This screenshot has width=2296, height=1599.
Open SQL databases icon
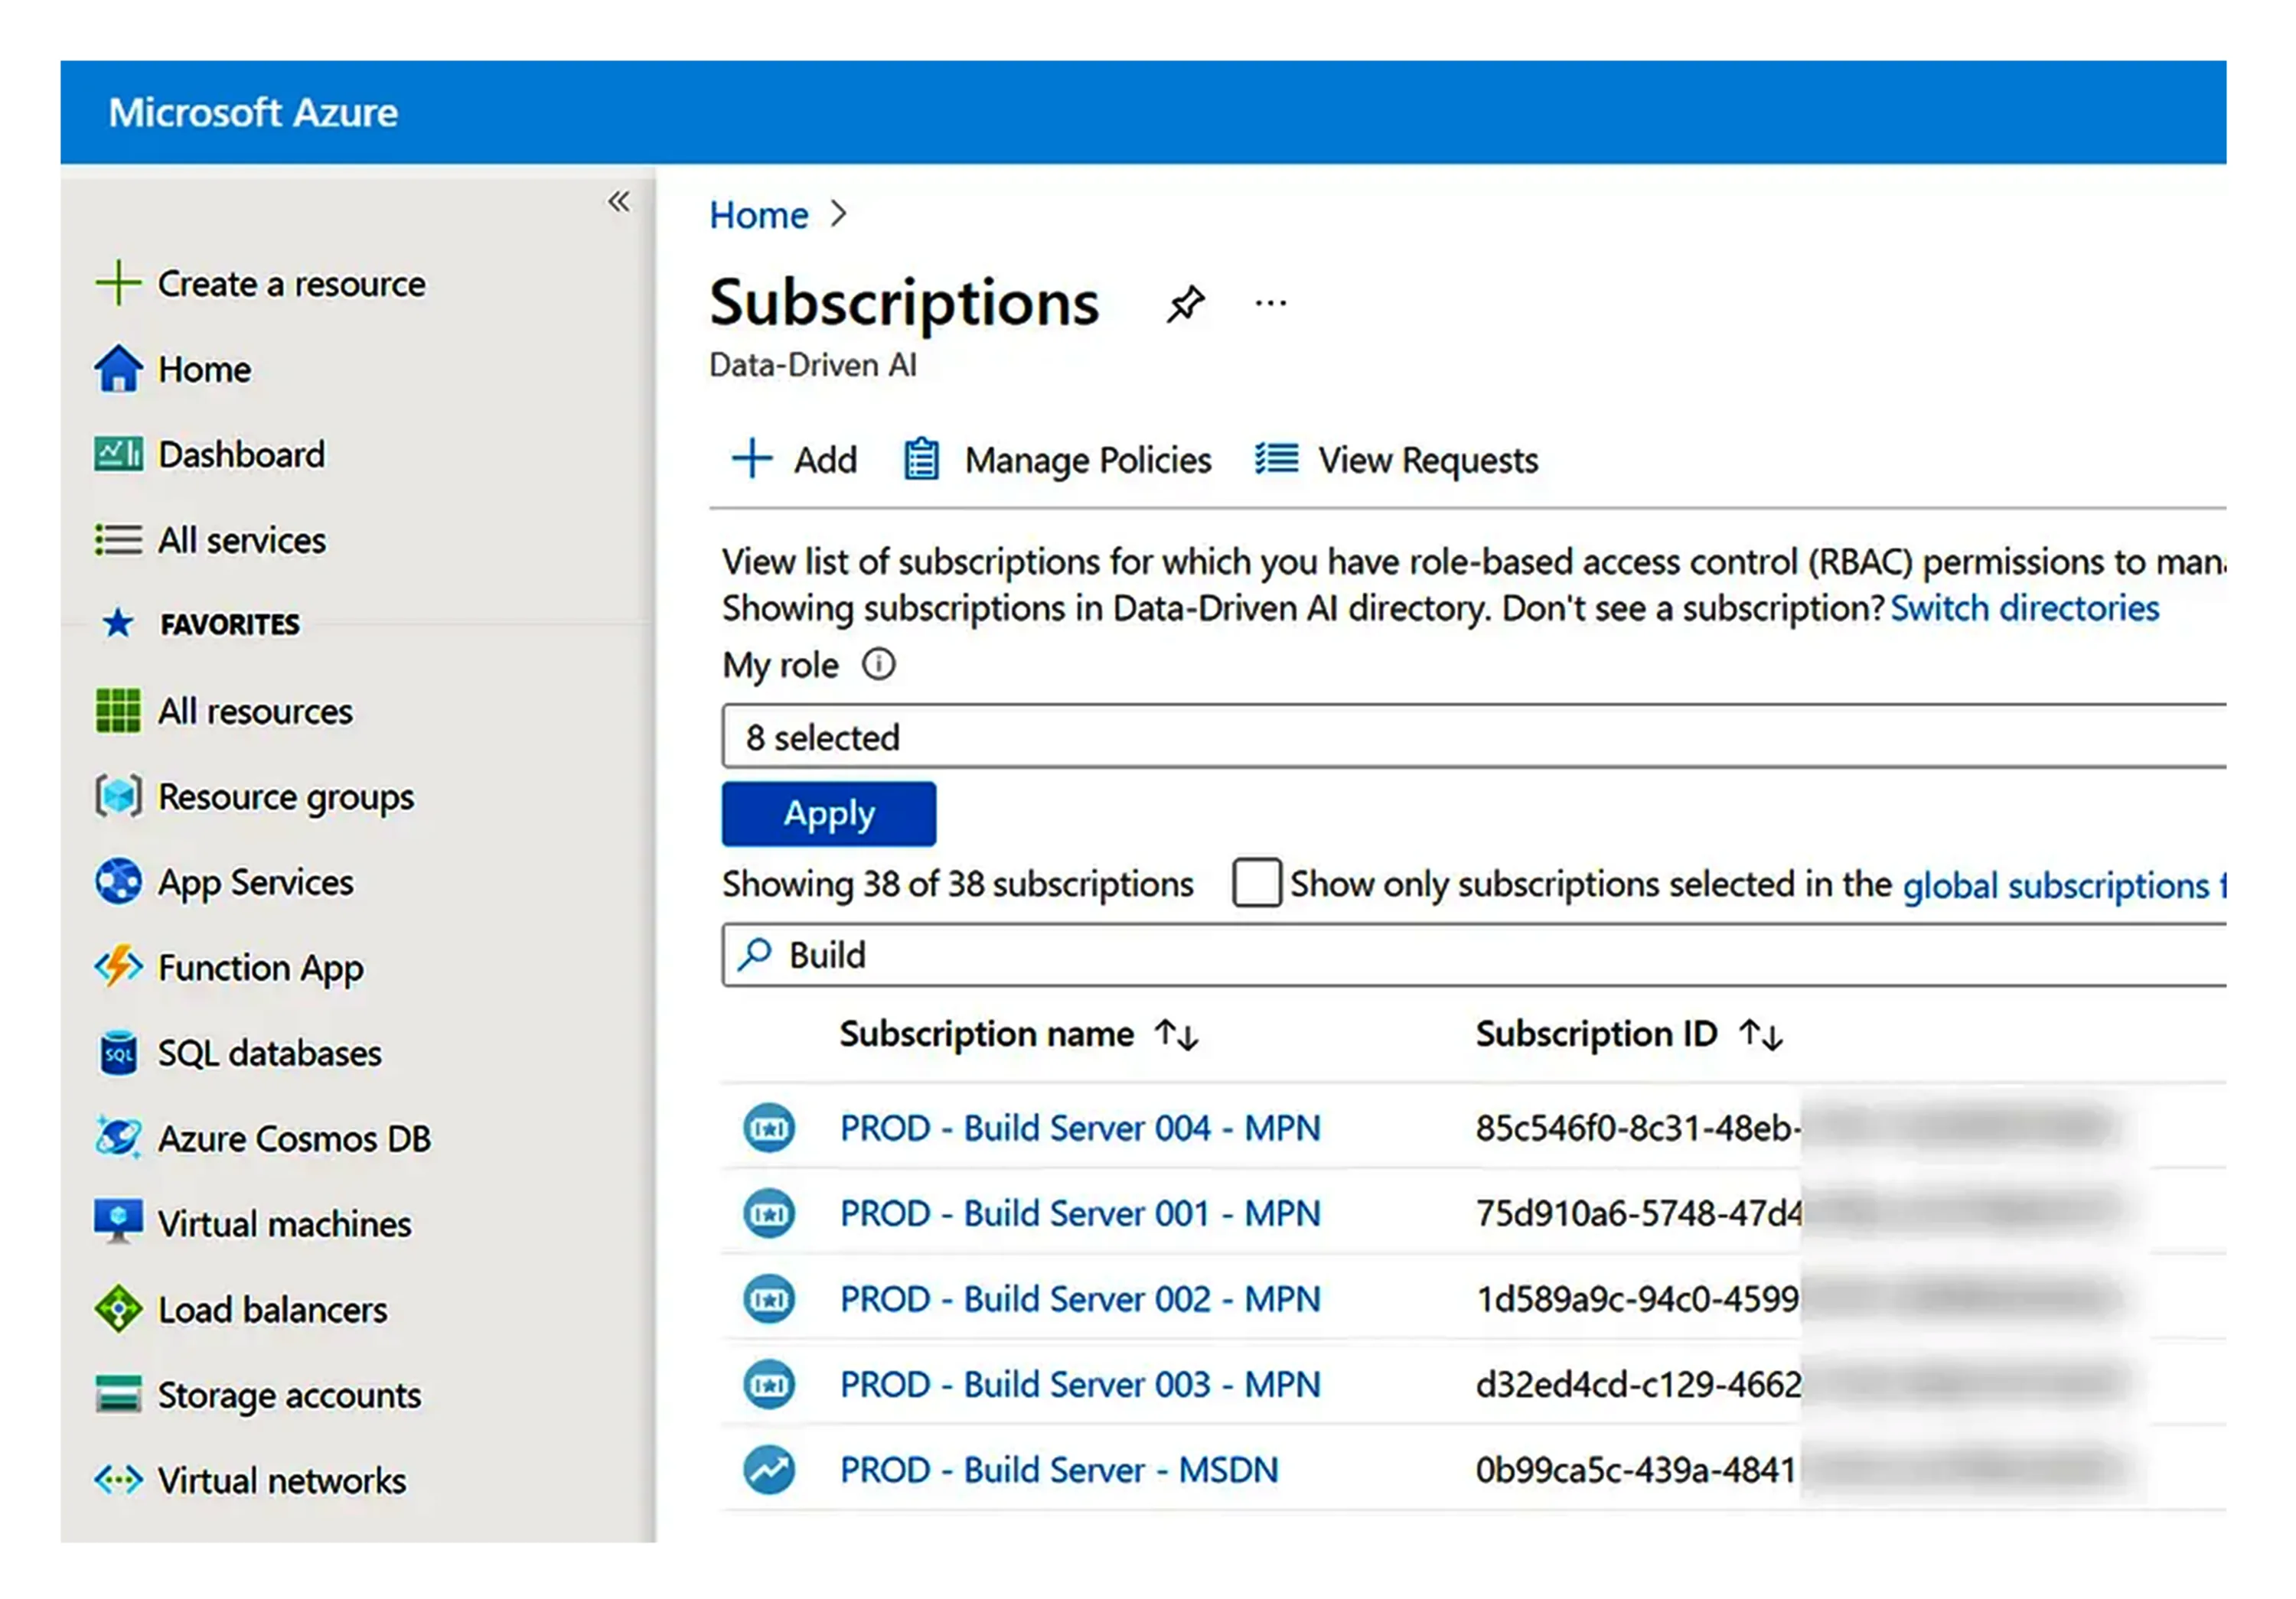click(x=118, y=1052)
